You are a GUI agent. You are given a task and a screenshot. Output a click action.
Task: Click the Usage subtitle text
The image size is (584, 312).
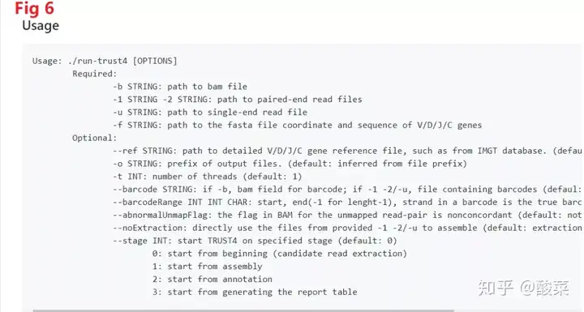coord(41,26)
